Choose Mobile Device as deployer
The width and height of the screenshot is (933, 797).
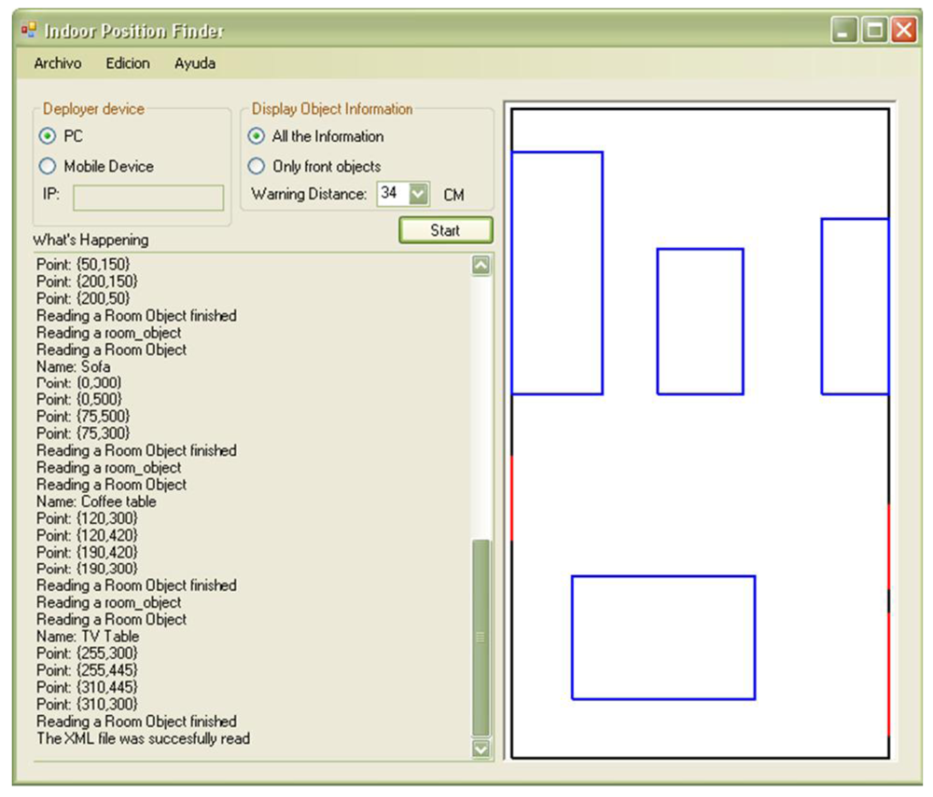[48, 166]
